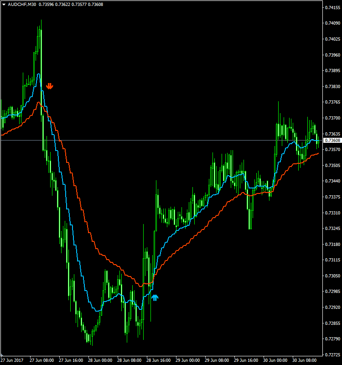Click the 27 Jun 08:00 time label
The height and width of the screenshot is (365, 342).
coord(42,360)
